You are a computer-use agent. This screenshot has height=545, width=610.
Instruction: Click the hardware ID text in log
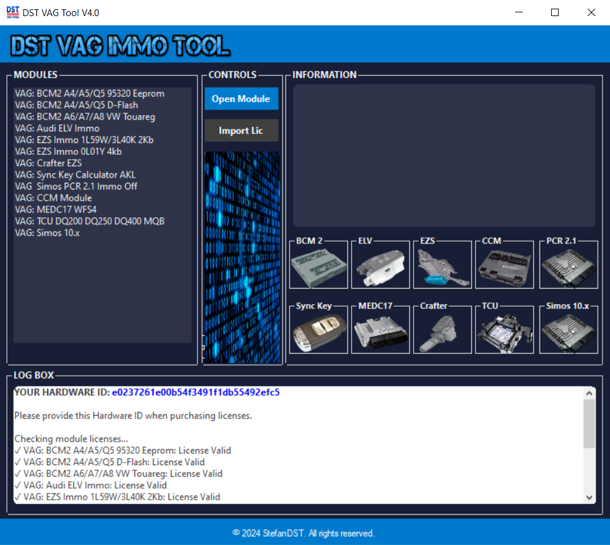coord(196,392)
